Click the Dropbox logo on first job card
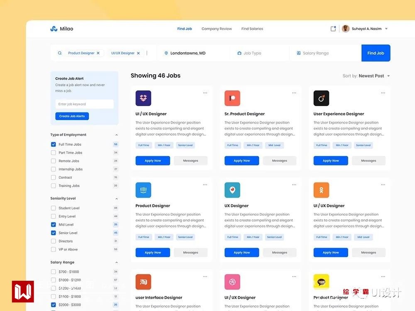This screenshot has height=311, width=415. 143,98
